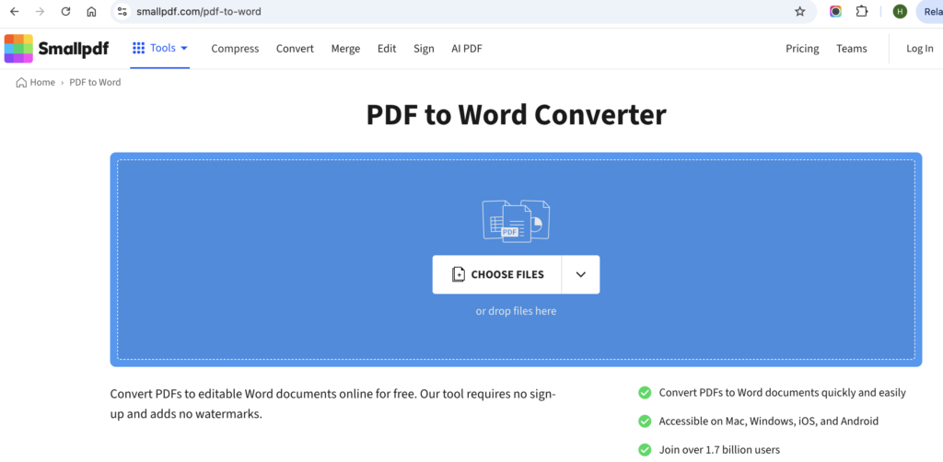
Task: Open the colorful circle browser extension
Action: [x=835, y=11]
